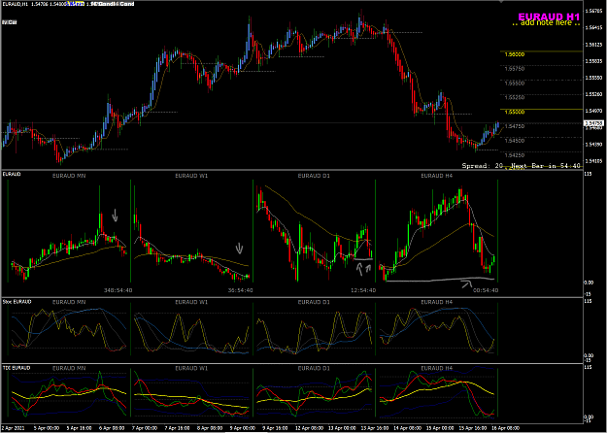Click the '8 Apr 08:00' time axis label
Viewport: 607px width, 433px height.
(210, 428)
